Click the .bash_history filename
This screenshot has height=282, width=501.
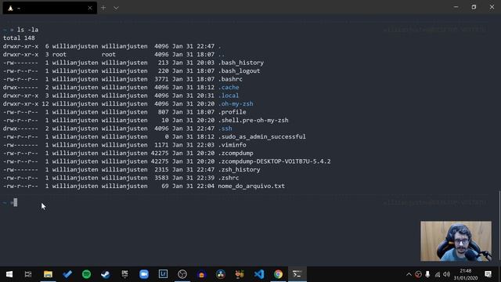click(241, 63)
